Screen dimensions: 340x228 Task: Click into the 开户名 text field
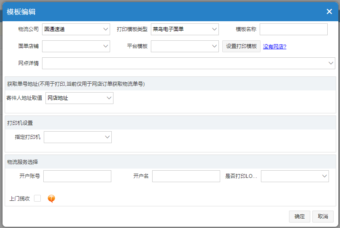coord(186,176)
